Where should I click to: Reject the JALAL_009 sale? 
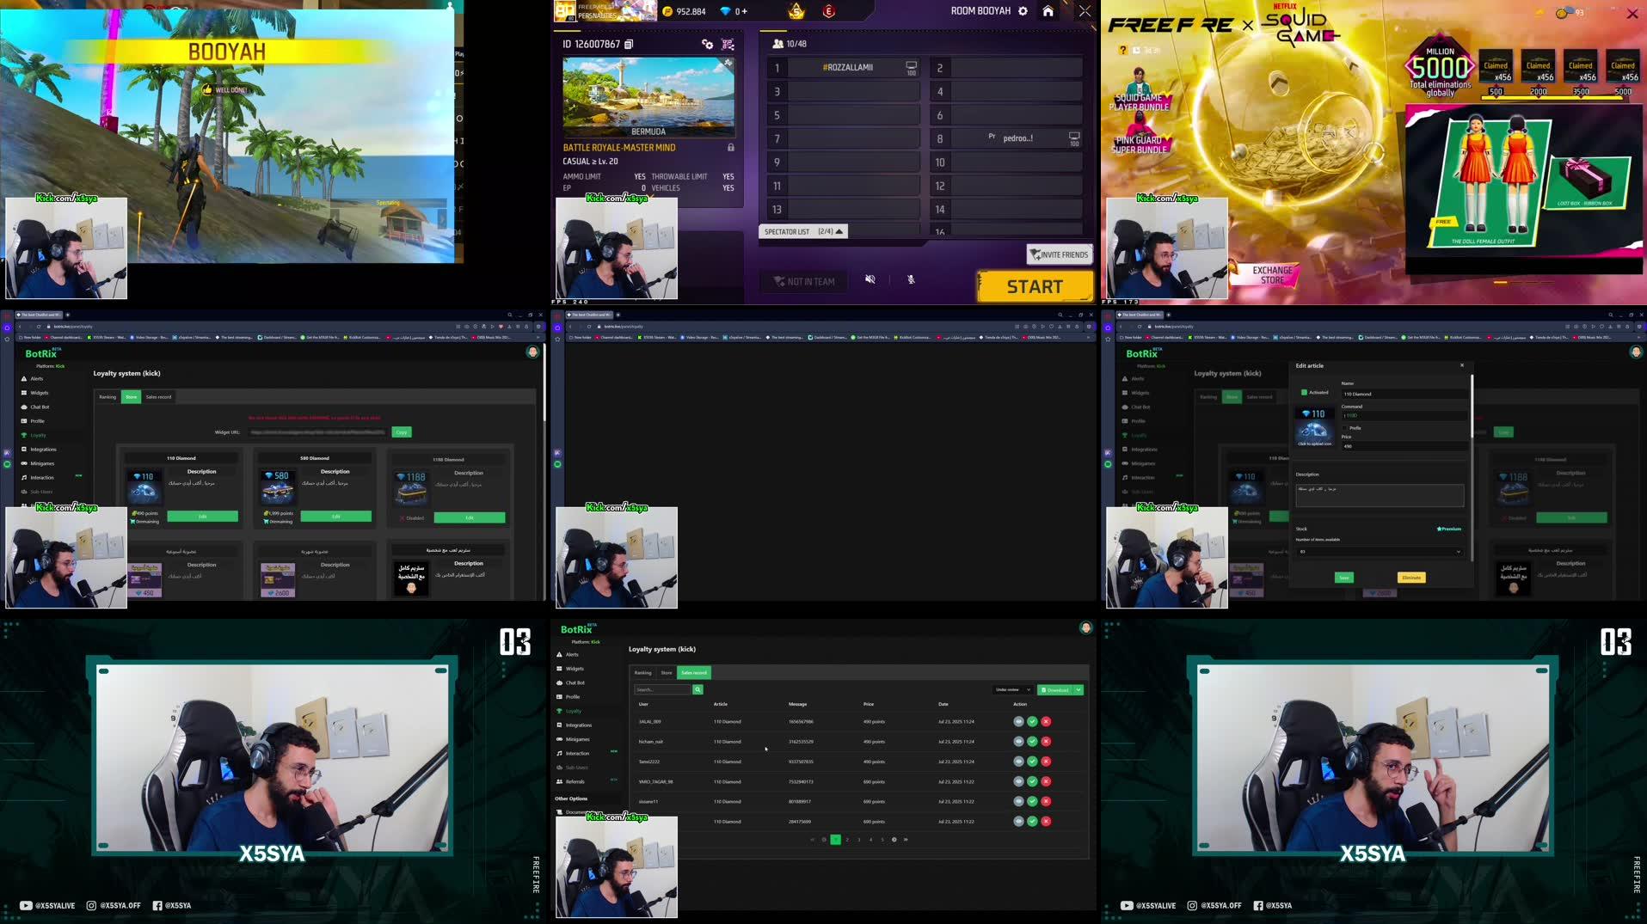1046,721
